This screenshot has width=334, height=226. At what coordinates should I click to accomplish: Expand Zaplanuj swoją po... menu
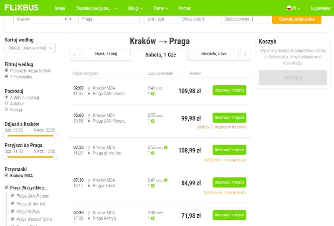96,8
